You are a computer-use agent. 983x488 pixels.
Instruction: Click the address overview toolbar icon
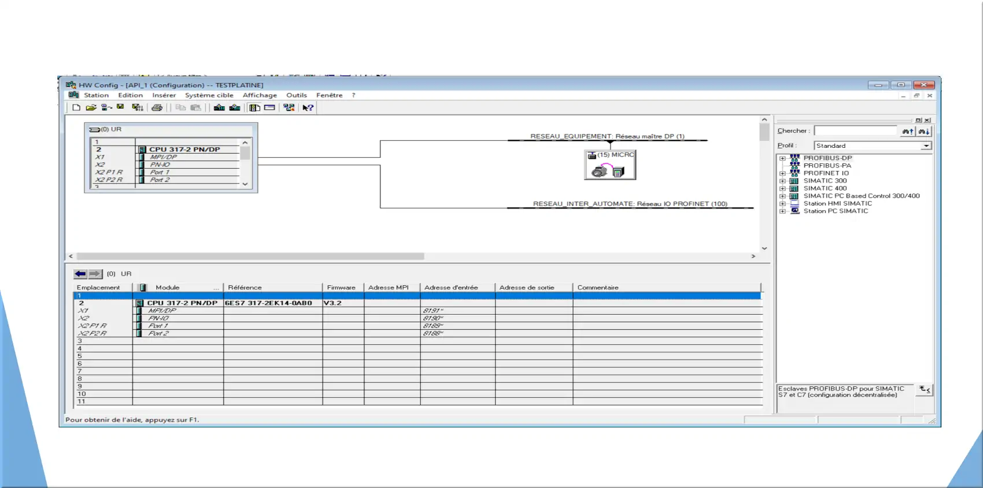click(269, 107)
